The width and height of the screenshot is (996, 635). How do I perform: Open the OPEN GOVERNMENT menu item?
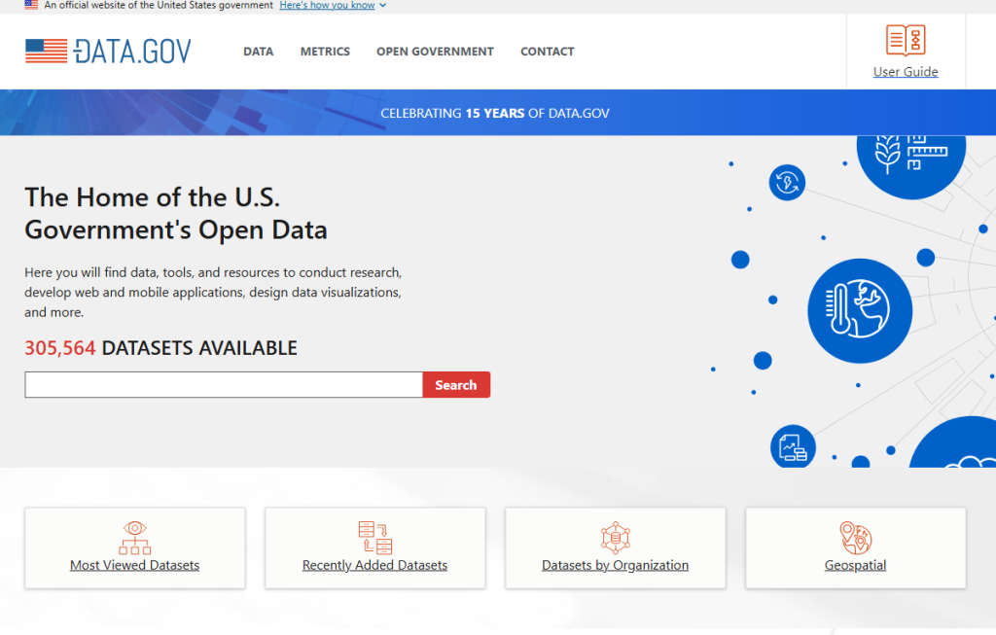pos(435,52)
